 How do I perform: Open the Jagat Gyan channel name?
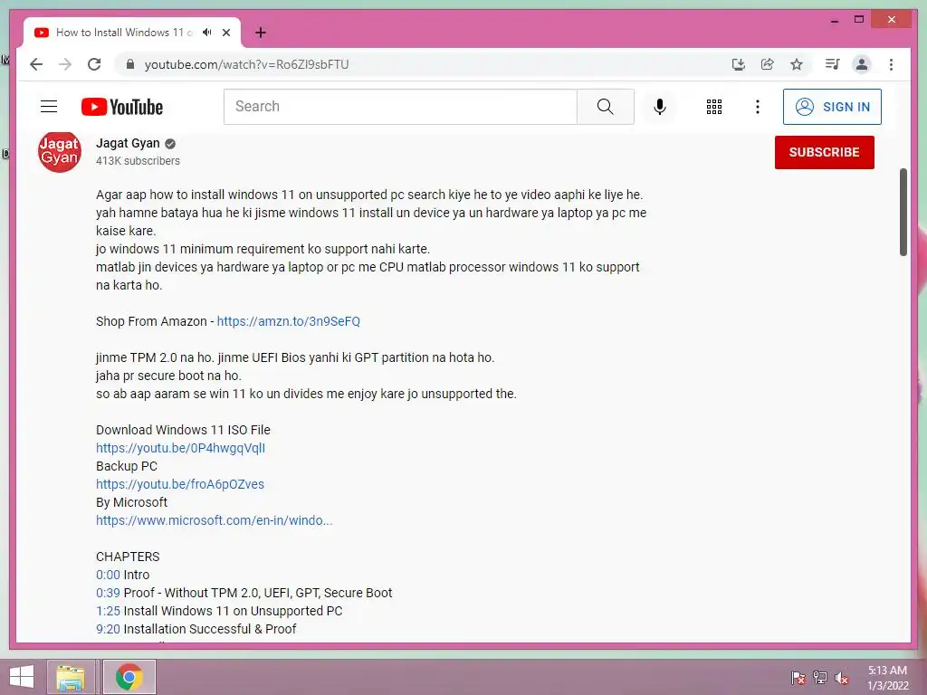128,143
